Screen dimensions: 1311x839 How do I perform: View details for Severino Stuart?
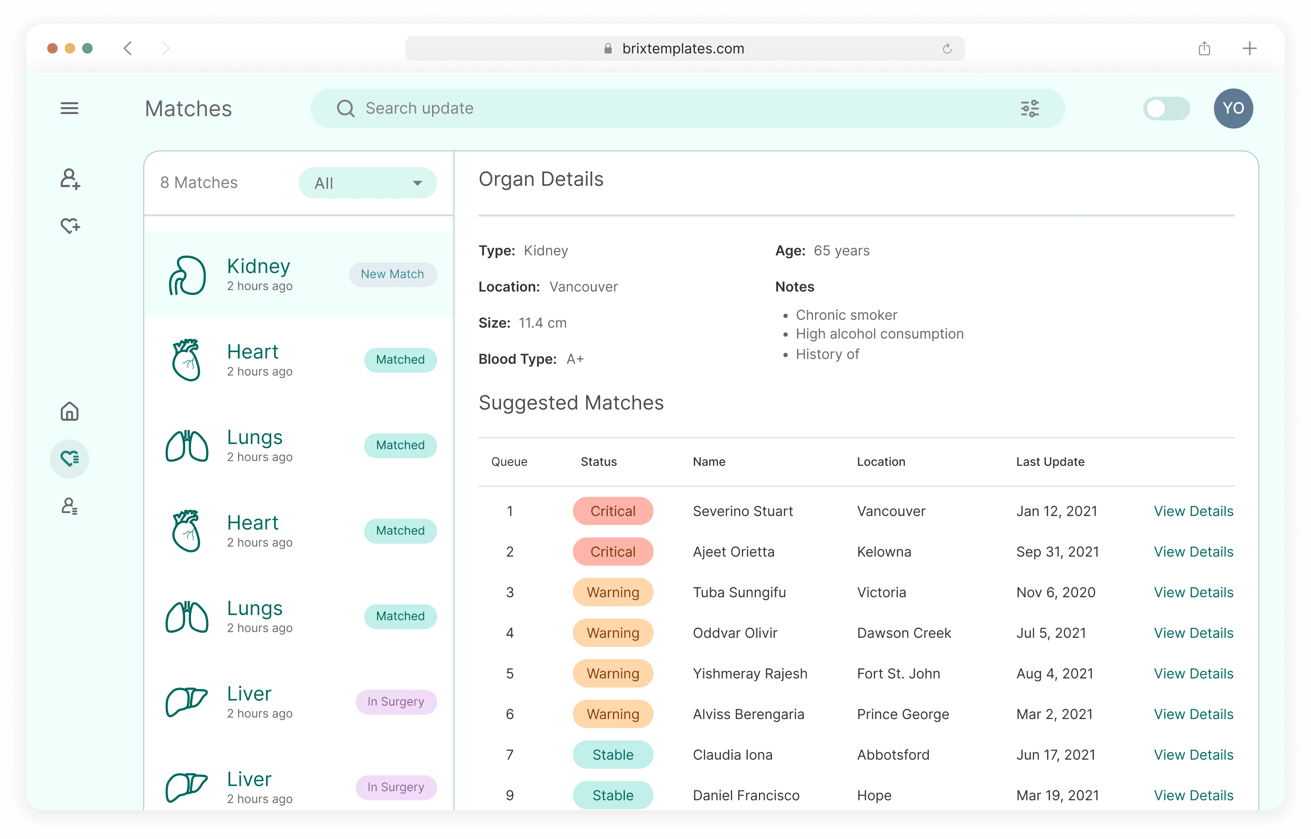click(1193, 511)
